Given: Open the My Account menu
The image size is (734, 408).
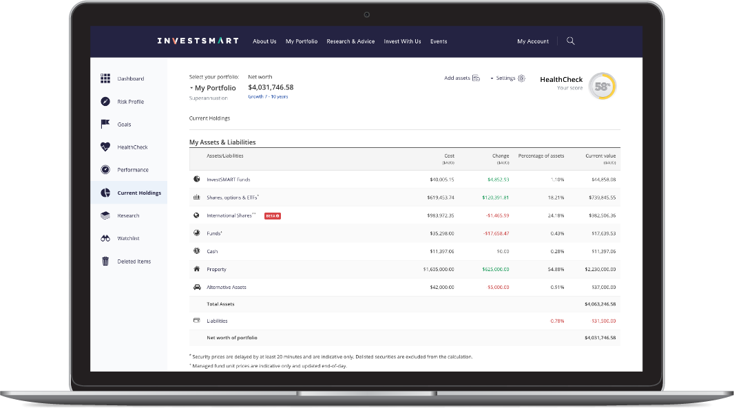Looking at the screenshot, I should (x=533, y=41).
